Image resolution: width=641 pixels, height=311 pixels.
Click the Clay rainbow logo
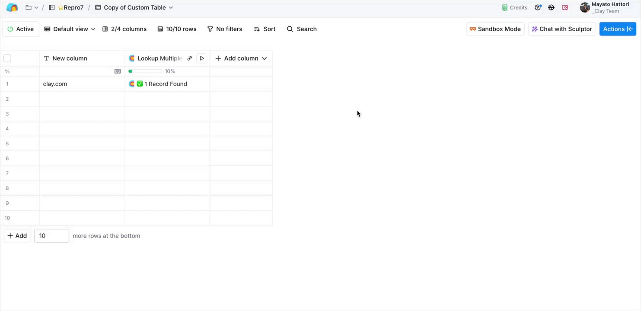point(12,7)
